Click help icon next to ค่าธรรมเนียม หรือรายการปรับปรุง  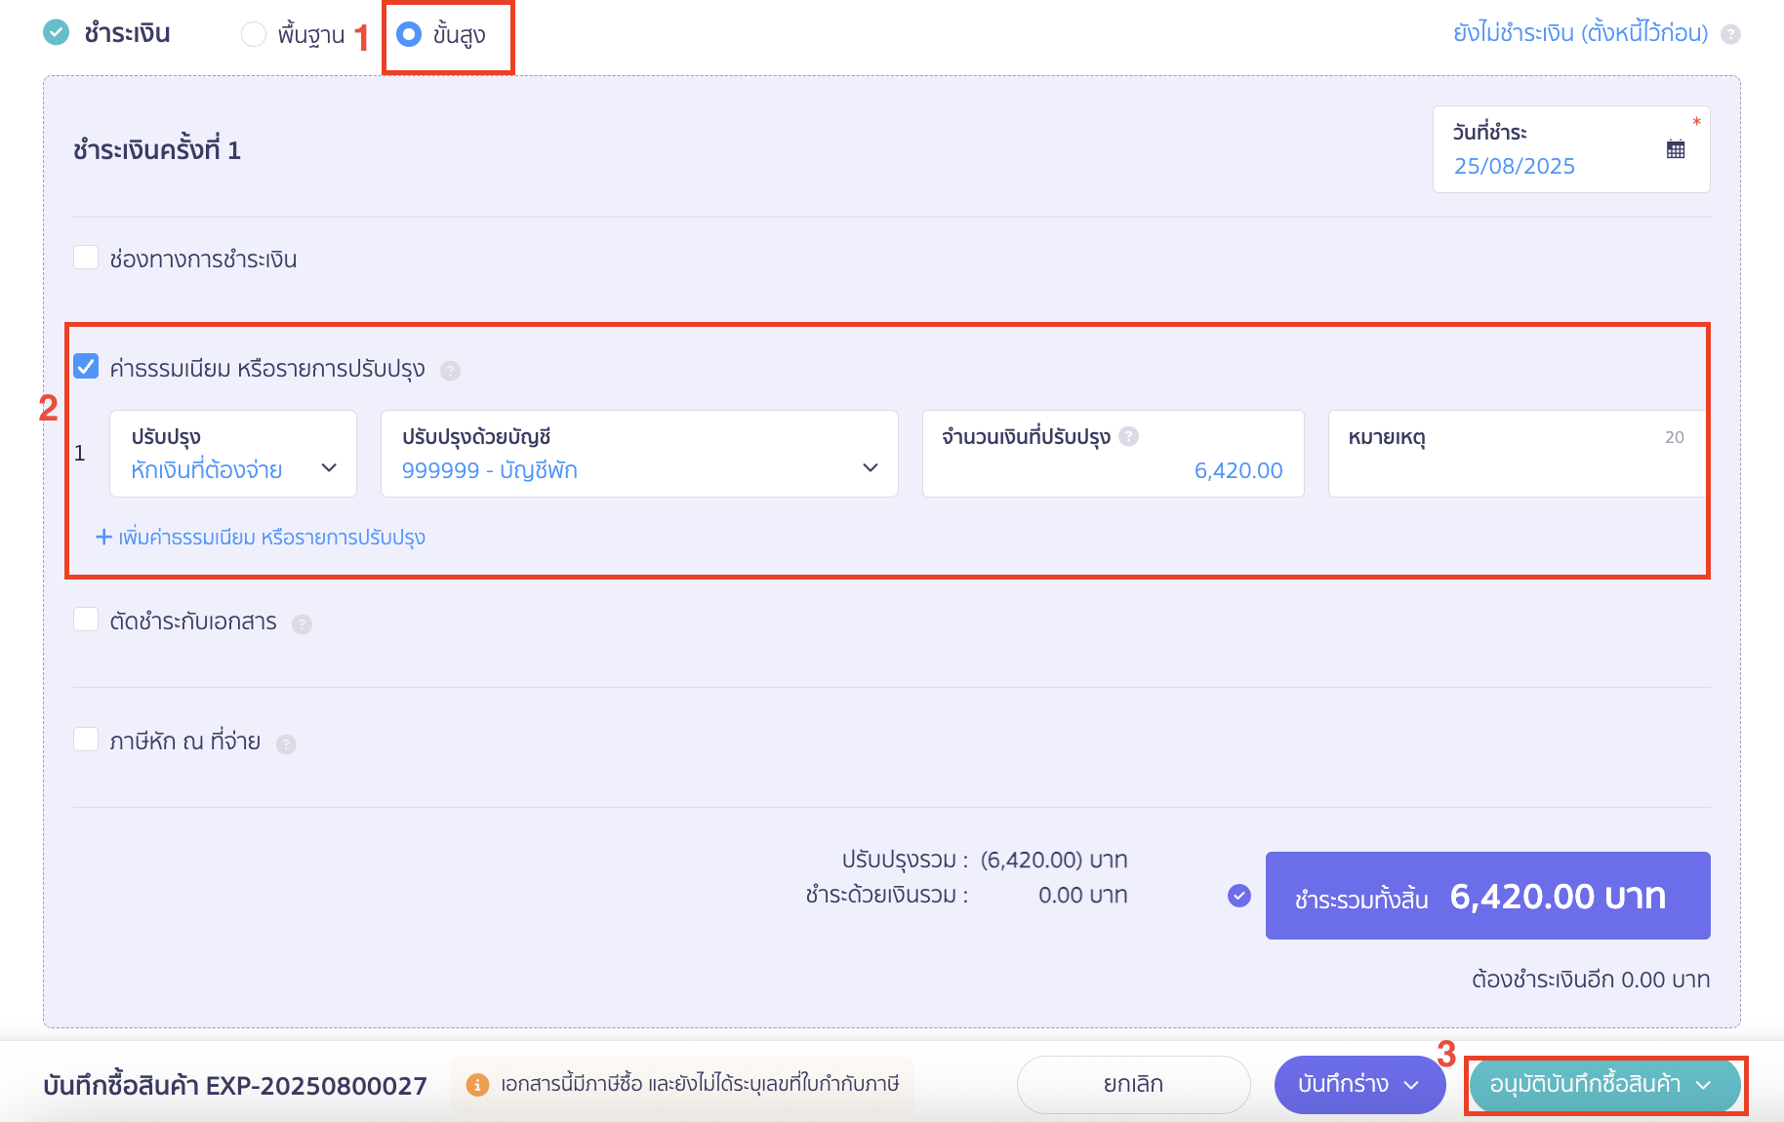pyautogui.click(x=450, y=371)
